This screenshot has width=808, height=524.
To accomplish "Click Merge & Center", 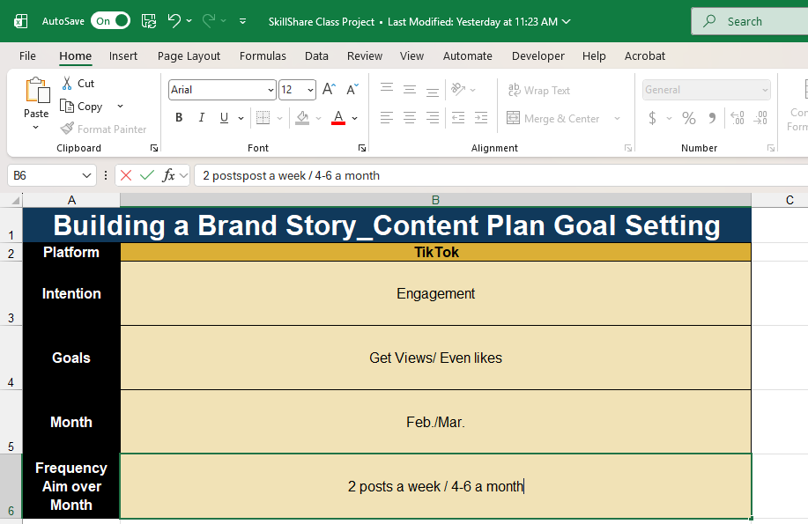I will click(x=553, y=119).
